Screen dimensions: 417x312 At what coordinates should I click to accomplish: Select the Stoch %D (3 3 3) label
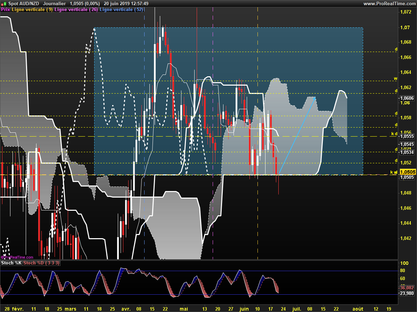click(42, 263)
